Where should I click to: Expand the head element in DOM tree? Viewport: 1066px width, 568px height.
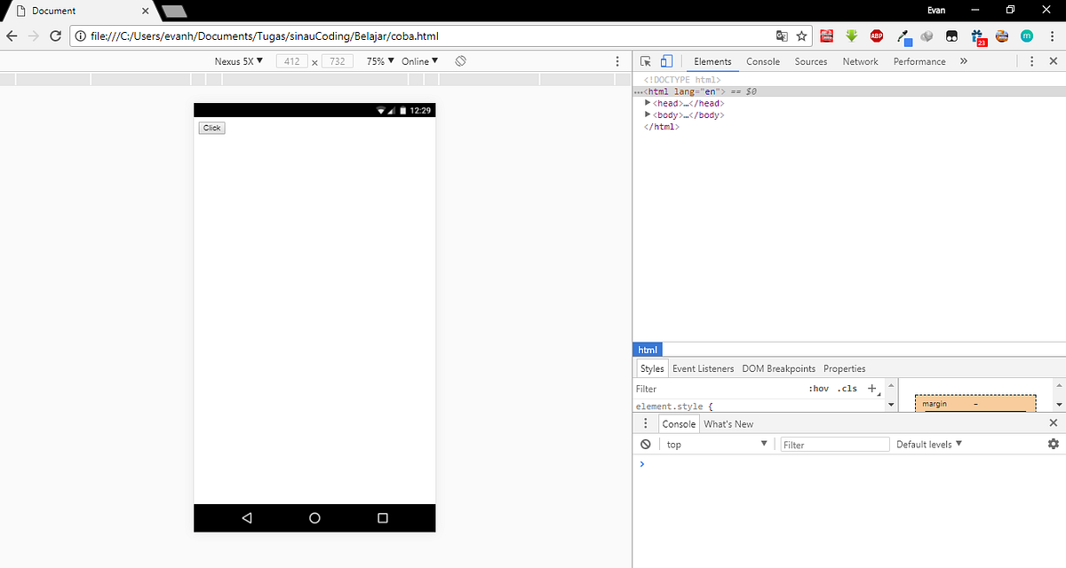click(647, 102)
